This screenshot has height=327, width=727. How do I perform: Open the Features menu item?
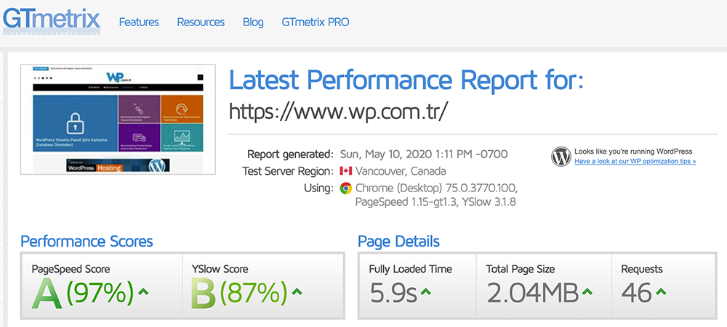[139, 22]
